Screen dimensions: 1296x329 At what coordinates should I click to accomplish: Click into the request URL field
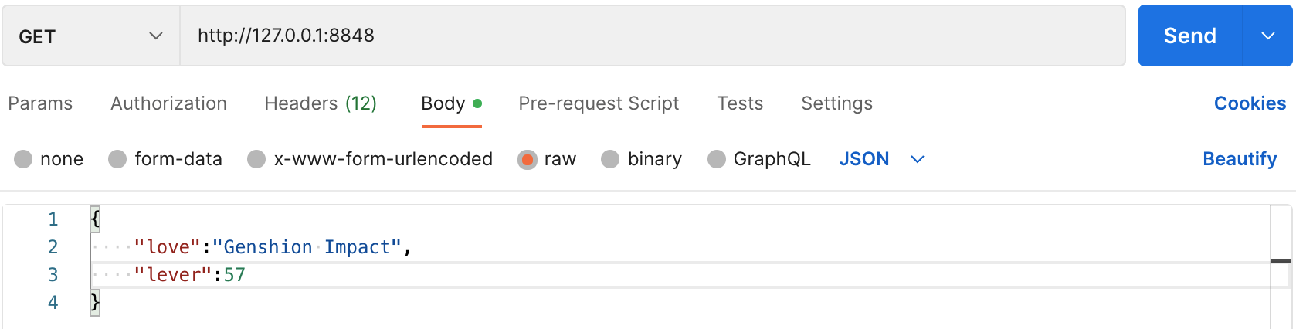coord(653,36)
